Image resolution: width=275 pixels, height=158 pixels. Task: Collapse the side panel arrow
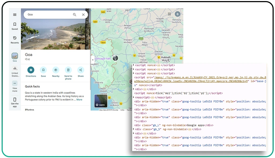click(93, 60)
